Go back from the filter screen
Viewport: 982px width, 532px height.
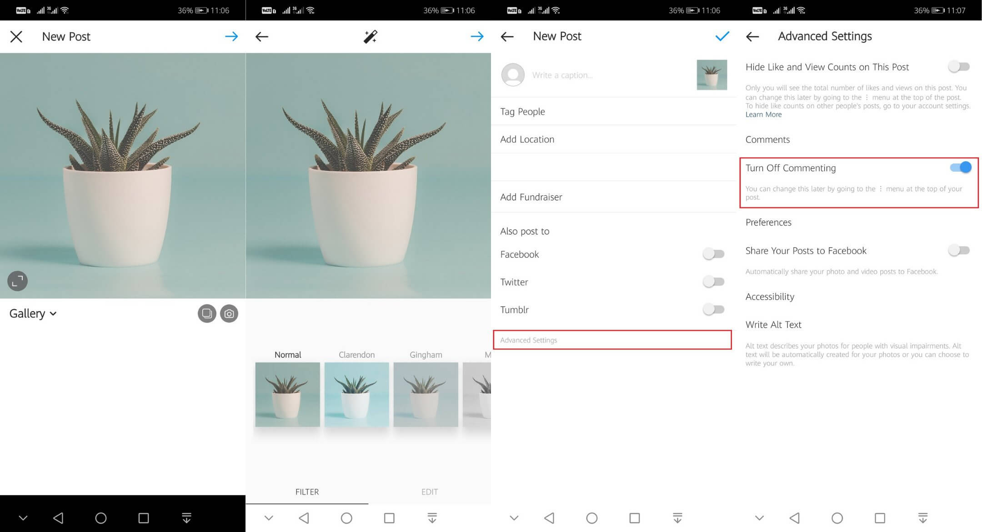pos(262,36)
